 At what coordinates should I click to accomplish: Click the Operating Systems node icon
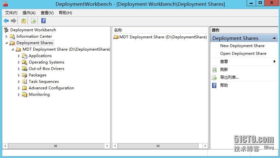(x=25, y=62)
